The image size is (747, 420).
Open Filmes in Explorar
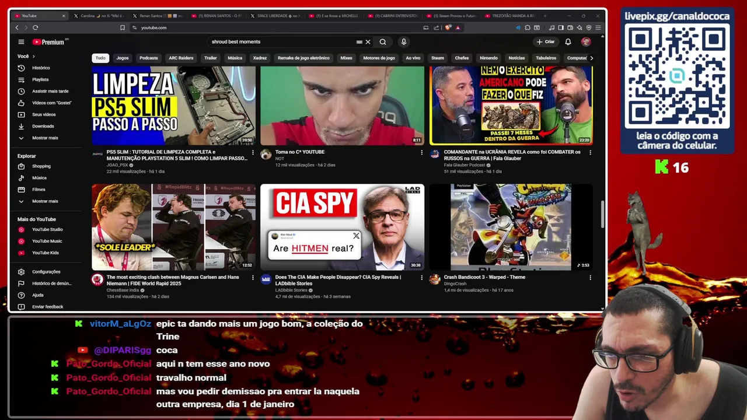coord(44,190)
